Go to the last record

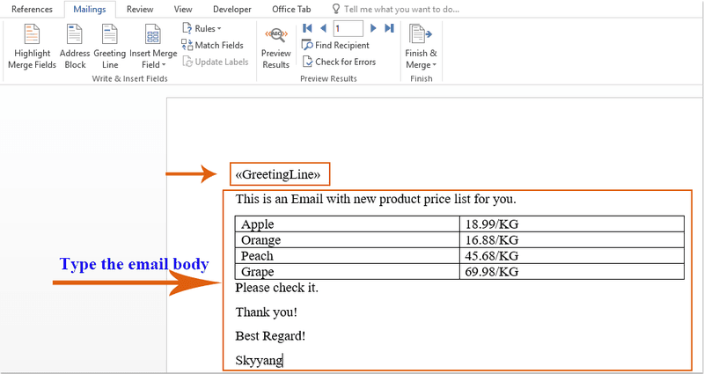pyautogui.click(x=389, y=28)
